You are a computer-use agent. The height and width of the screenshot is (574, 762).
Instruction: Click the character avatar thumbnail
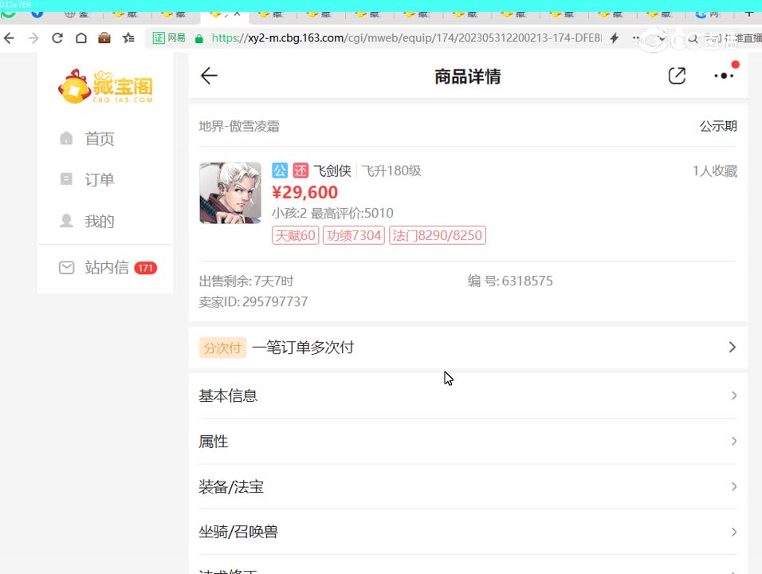[x=230, y=193]
